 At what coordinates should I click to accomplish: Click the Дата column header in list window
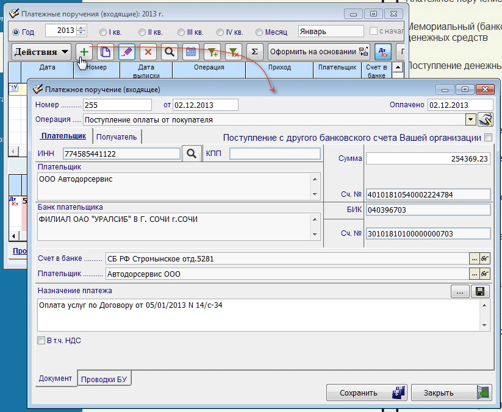[x=47, y=70]
